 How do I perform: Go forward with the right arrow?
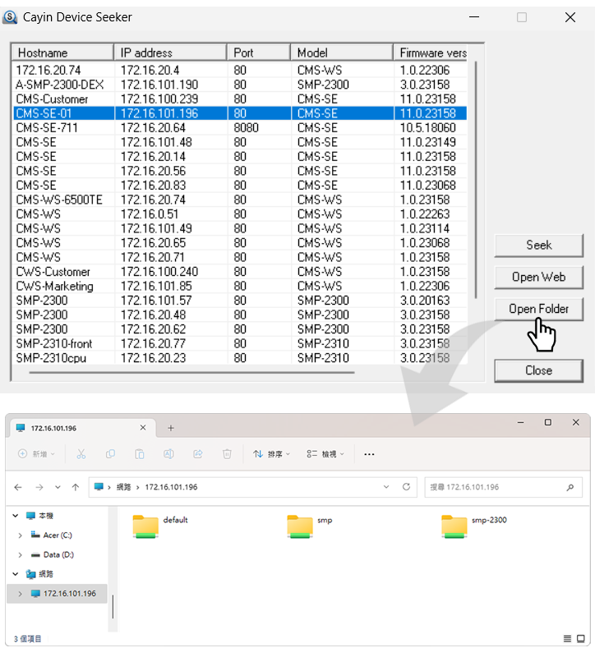click(39, 487)
